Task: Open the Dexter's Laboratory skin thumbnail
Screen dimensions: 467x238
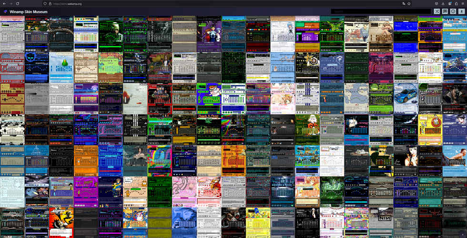Action: [209, 99]
